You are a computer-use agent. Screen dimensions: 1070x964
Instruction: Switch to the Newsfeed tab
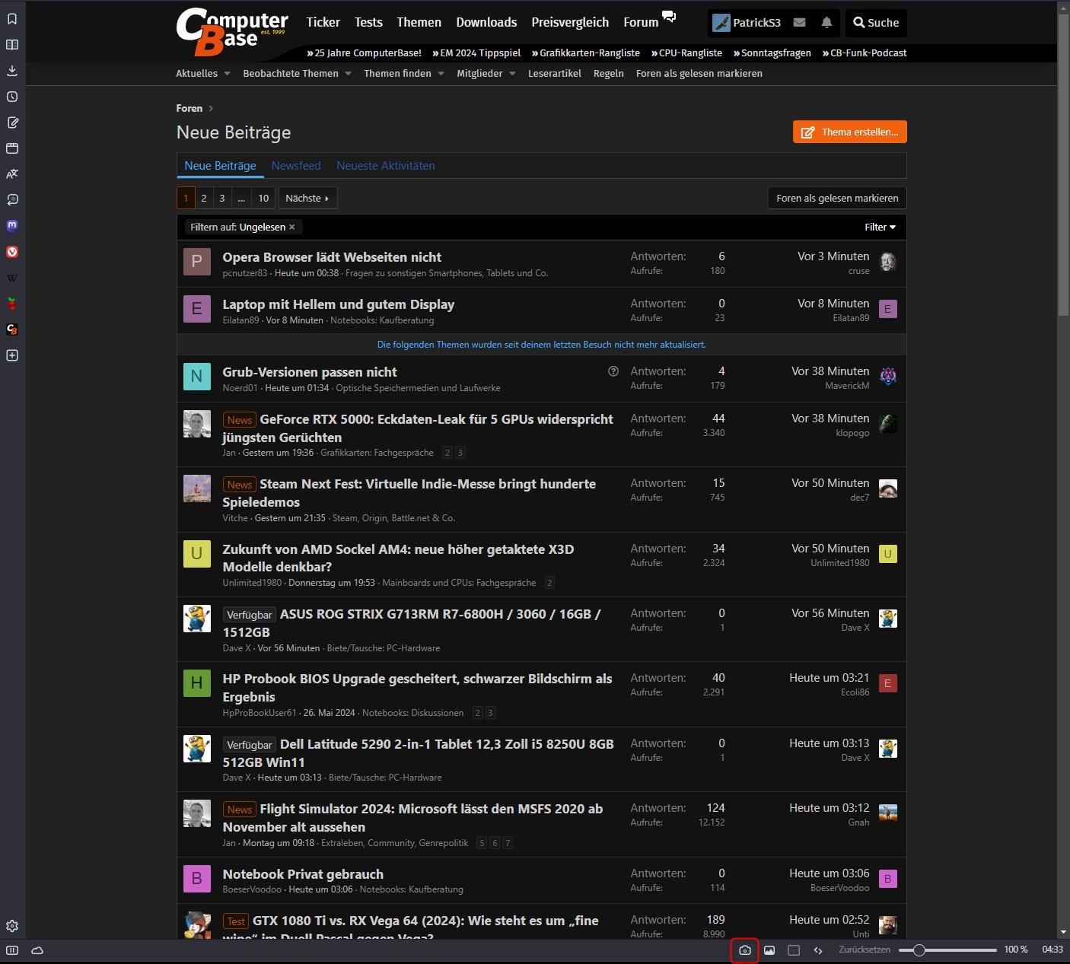(x=296, y=166)
